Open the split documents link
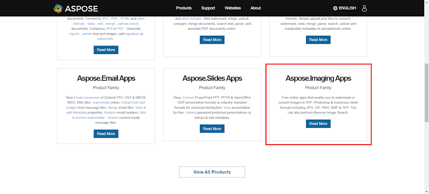The width and height of the screenshot is (429, 194). [x=121, y=24]
